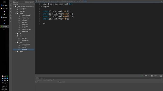Image resolution: width=163 pixels, height=91 pixels.
Task: Open the Store taskbar icon
Action: point(4,14)
